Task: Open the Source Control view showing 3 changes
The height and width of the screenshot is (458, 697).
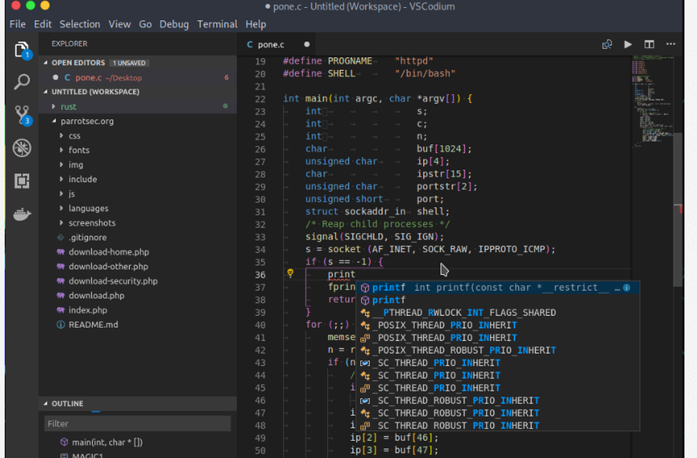Action: [x=22, y=112]
